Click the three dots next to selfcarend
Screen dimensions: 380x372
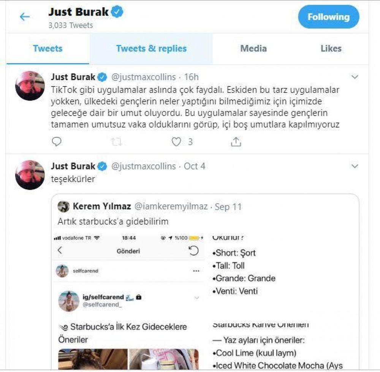pos(196,271)
